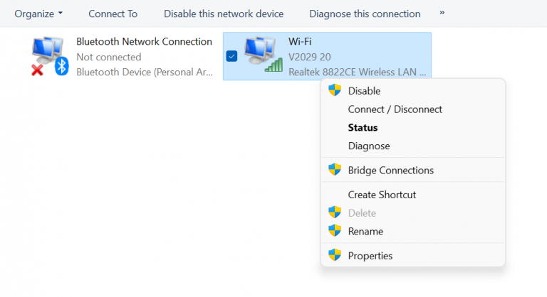Click the shield icon beside Rename

[x=335, y=230]
